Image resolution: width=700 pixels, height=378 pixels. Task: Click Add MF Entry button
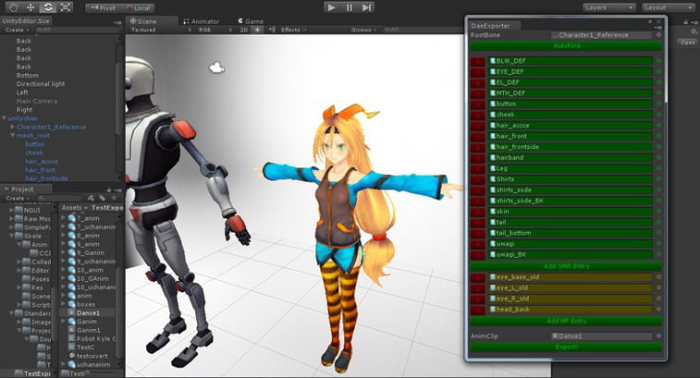[566, 322]
